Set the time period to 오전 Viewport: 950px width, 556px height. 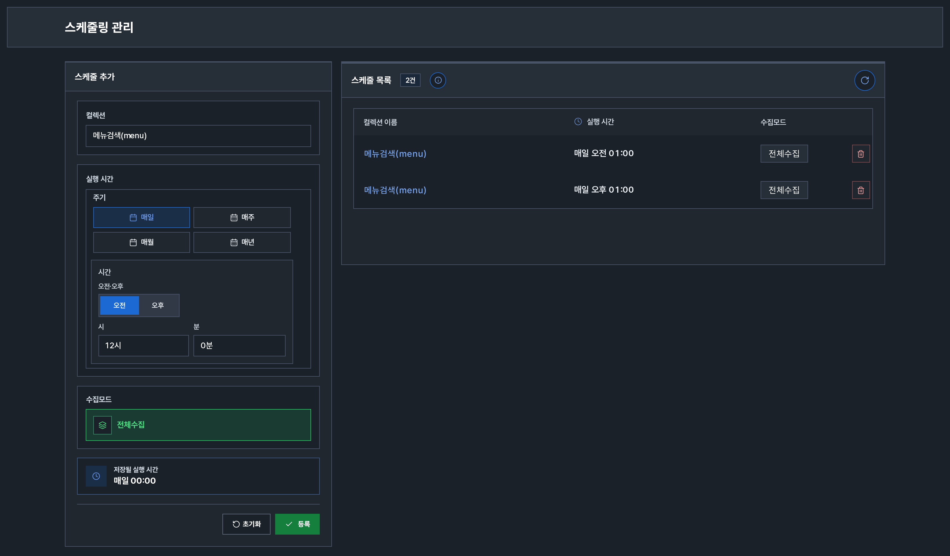(120, 305)
